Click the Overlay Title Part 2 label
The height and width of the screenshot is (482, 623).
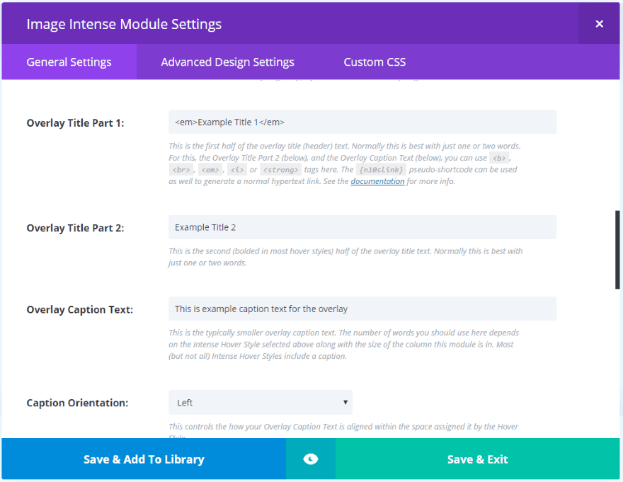75,228
